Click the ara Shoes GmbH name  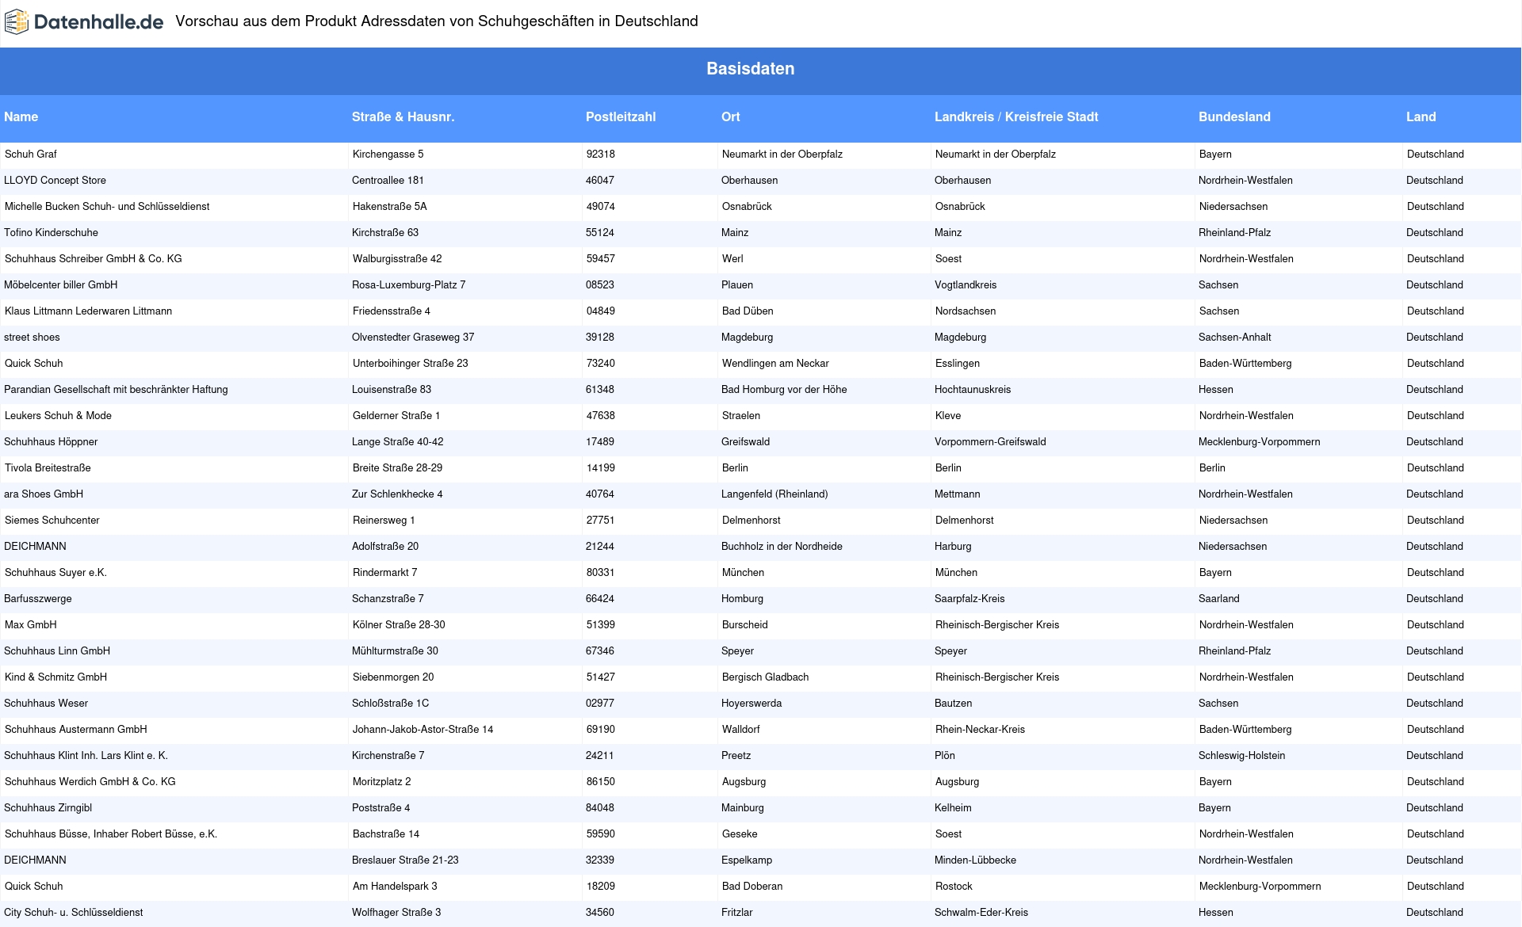[44, 494]
